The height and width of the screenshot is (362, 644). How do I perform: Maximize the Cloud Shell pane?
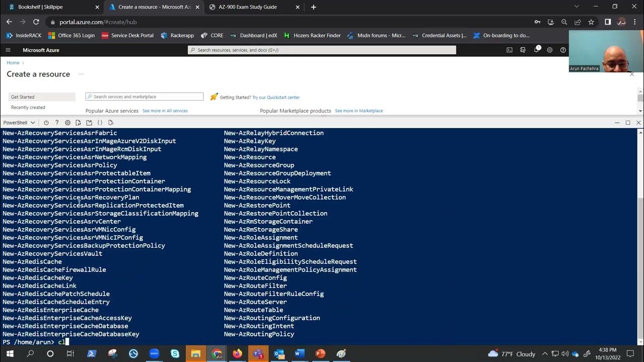pyautogui.click(x=628, y=123)
